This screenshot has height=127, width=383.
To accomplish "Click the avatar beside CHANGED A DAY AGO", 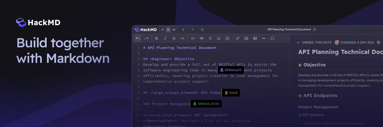I will 337,42.
